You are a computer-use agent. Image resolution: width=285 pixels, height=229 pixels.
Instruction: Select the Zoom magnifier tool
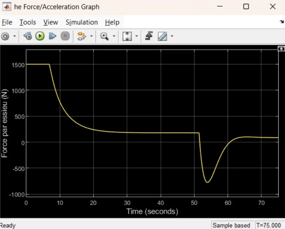click(105, 36)
